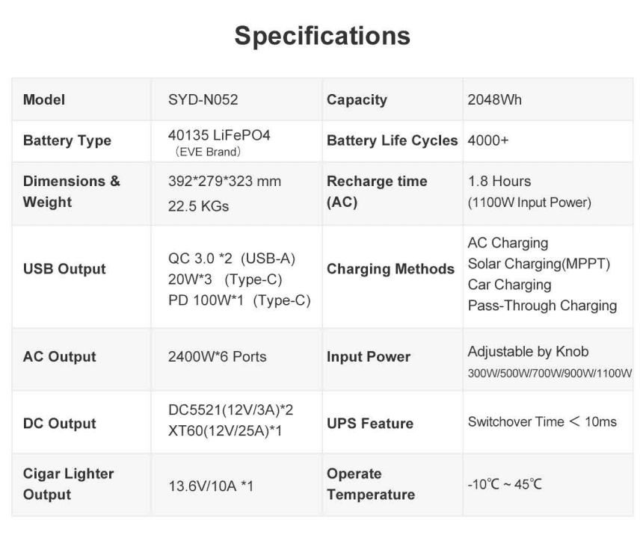Screen dimensions: 643x535
Task: Select the Pass-Through Charging entry
Action: coord(542,306)
